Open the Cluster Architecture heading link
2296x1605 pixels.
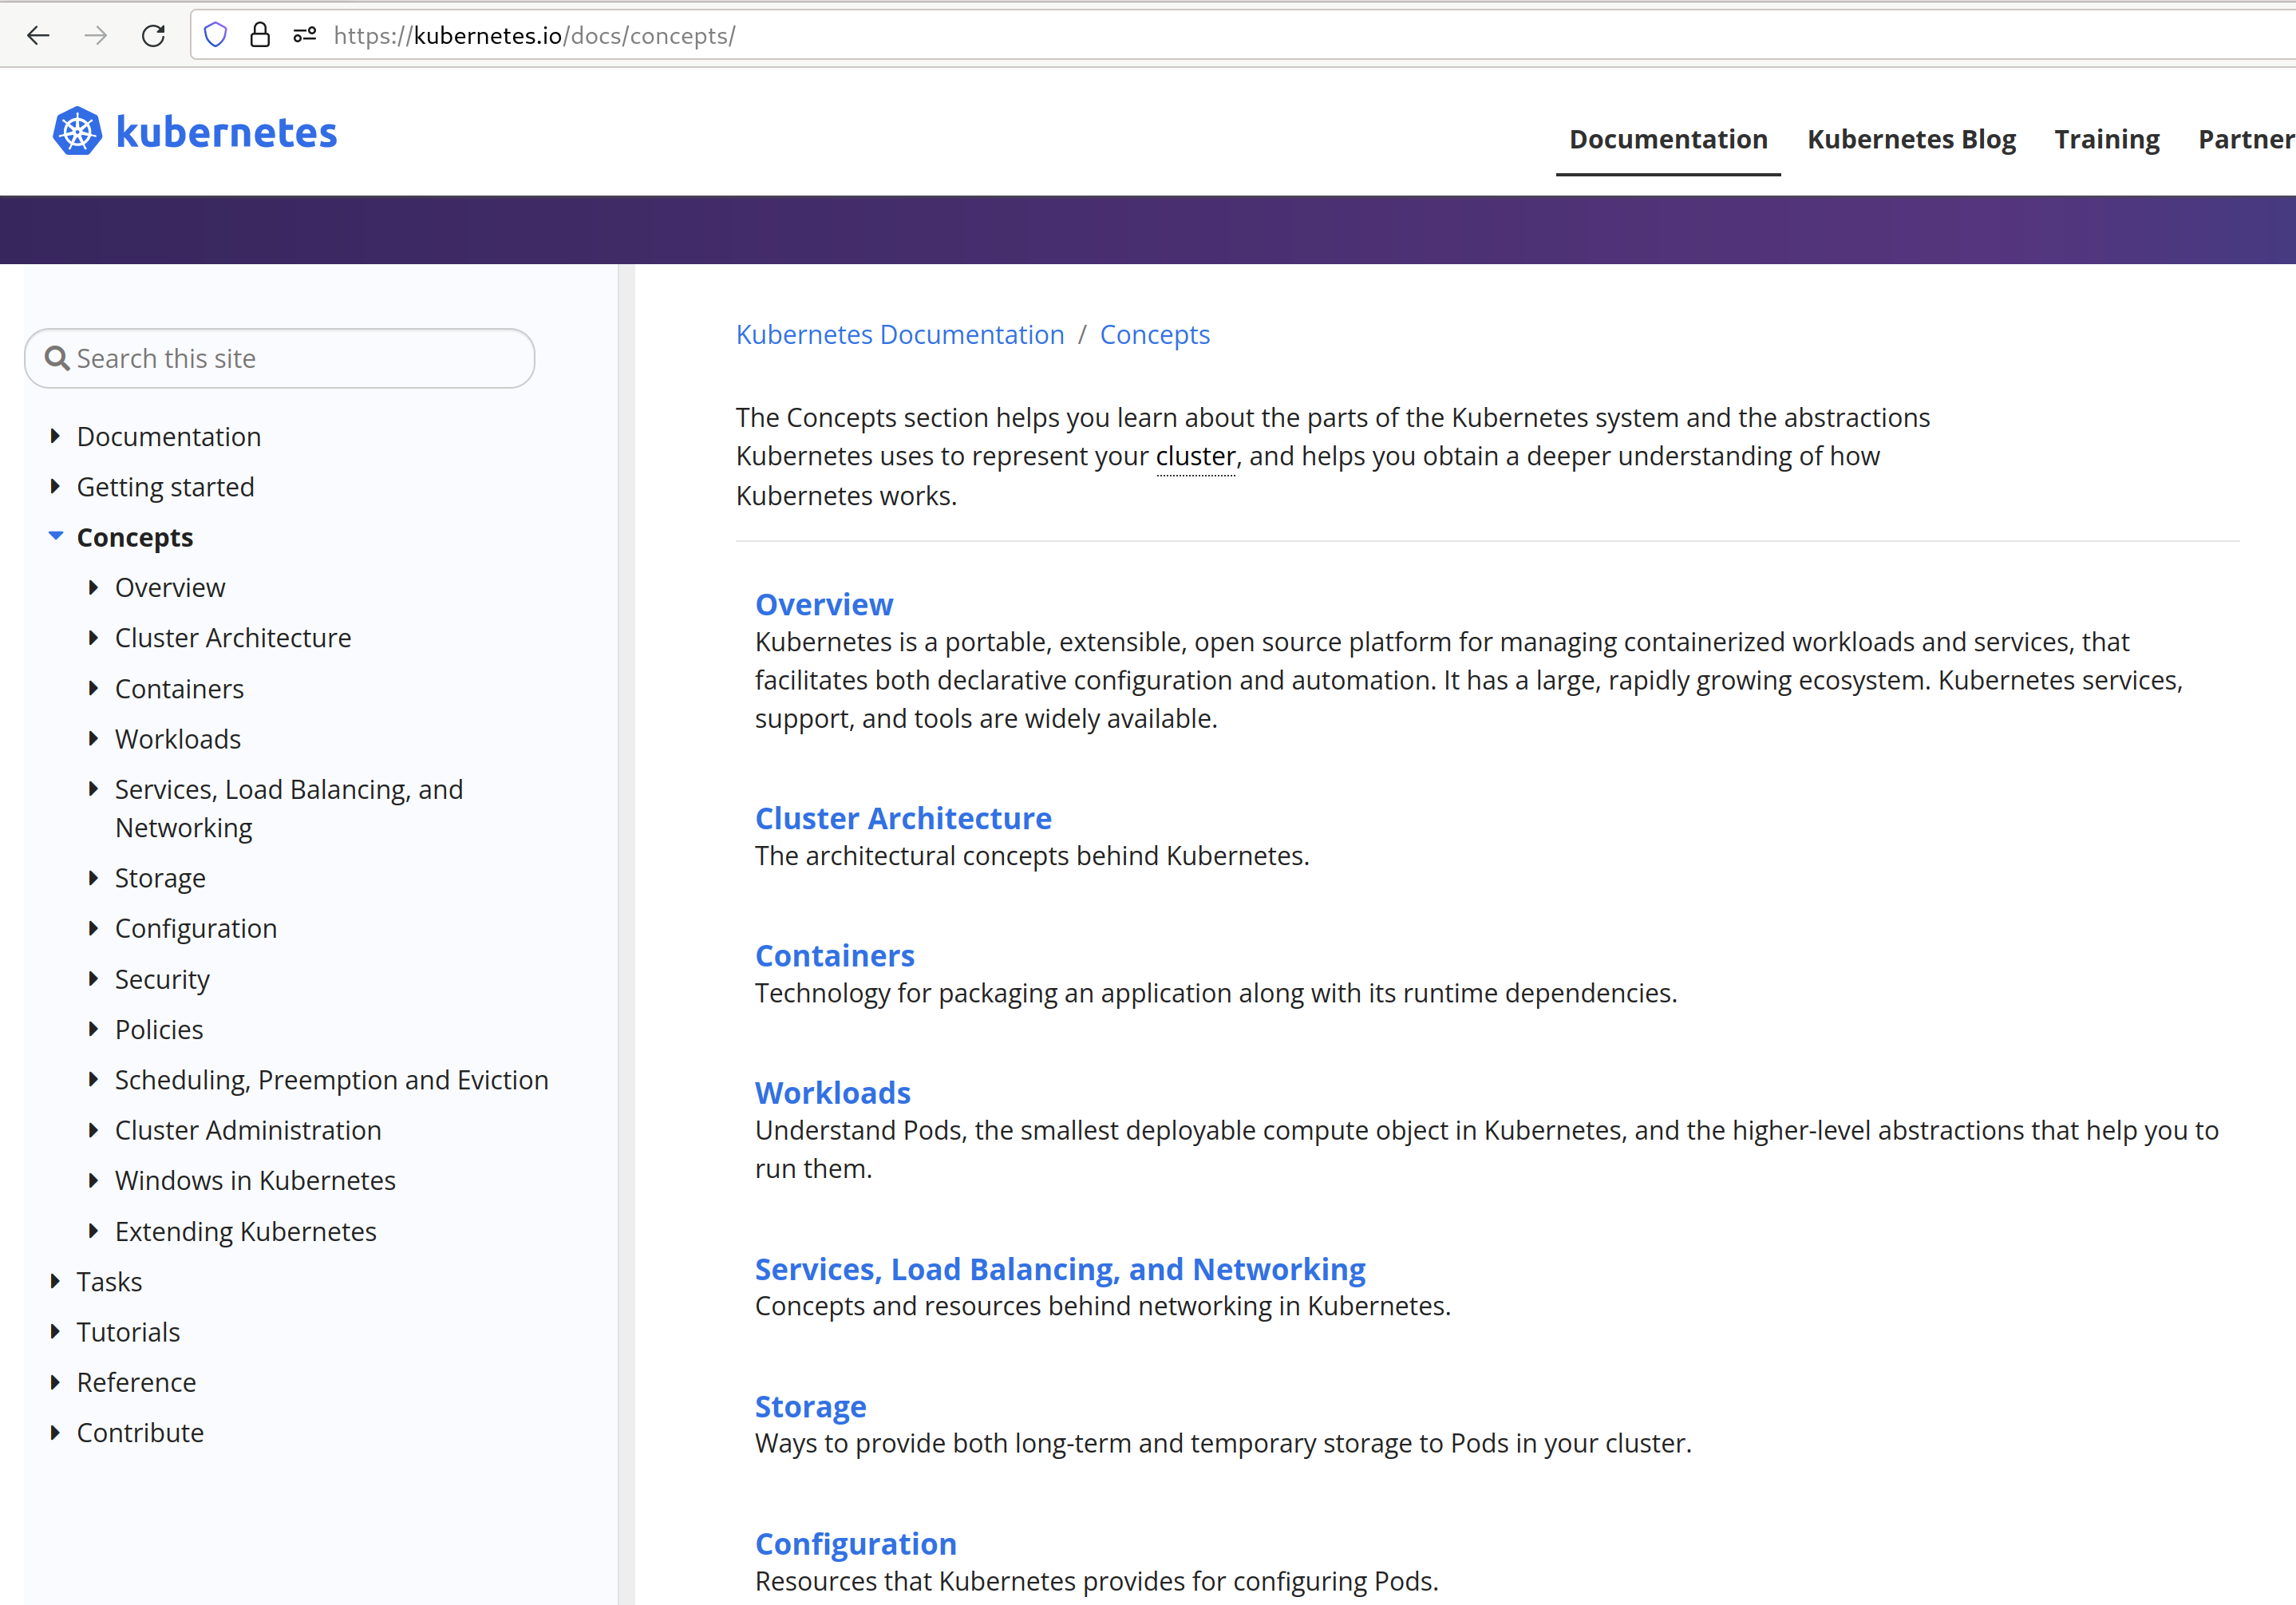tap(903, 818)
